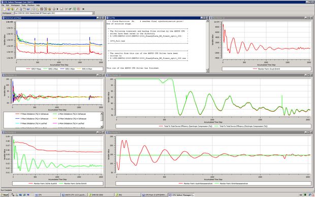Image resolution: width=315 pixels, height=197 pixels.
Task: Click the Plot Monitor 11 legend scroll-down arrow
Action: tap(102, 127)
